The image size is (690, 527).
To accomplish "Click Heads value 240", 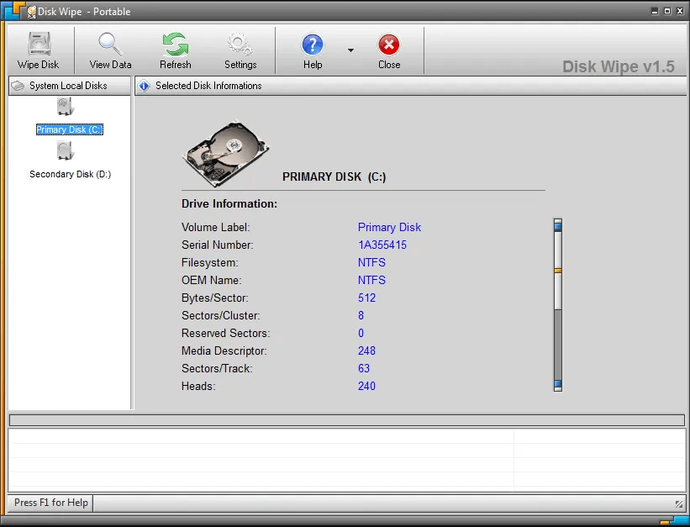I will click(x=367, y=386).
